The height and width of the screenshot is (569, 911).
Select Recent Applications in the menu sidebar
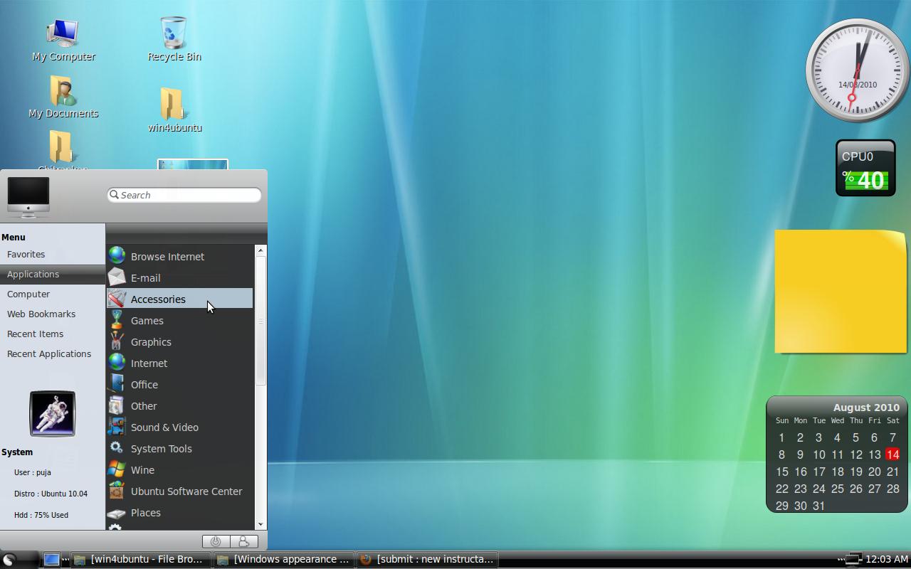click(x=49, y=353)
